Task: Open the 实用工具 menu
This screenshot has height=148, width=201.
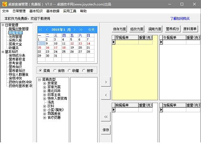Action: click(x=70, y=11)
